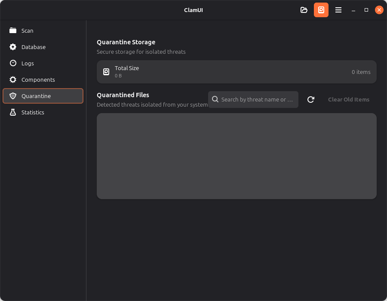Minimize the ClamUI window
This screenshot has height=301, width=387.
(353, 10)
